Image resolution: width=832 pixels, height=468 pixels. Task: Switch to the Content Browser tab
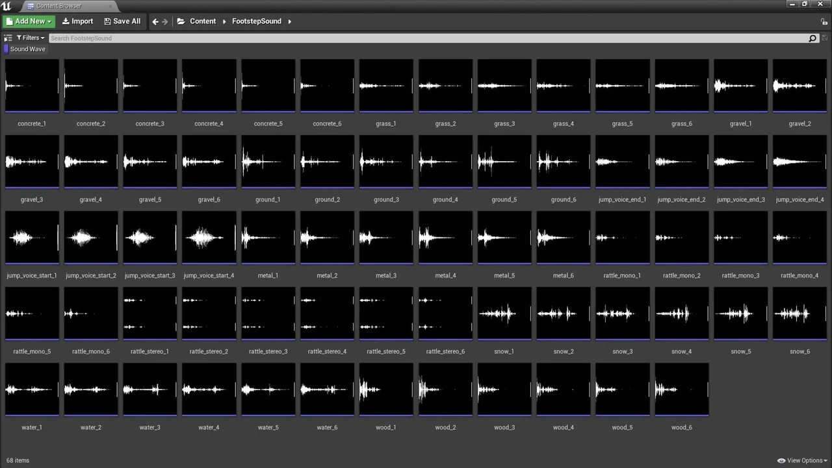58,6
